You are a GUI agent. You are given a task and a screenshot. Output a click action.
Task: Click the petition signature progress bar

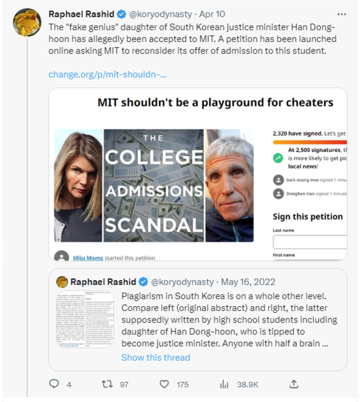(309, 142)
